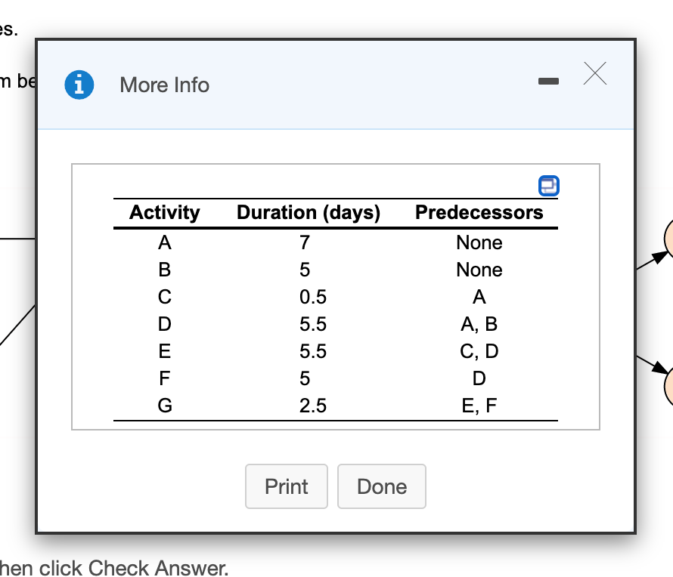Image resolution: width=673 pixels, height=577 pixels.
Task: Click the table pop-out icon
Action: point(549,185)
